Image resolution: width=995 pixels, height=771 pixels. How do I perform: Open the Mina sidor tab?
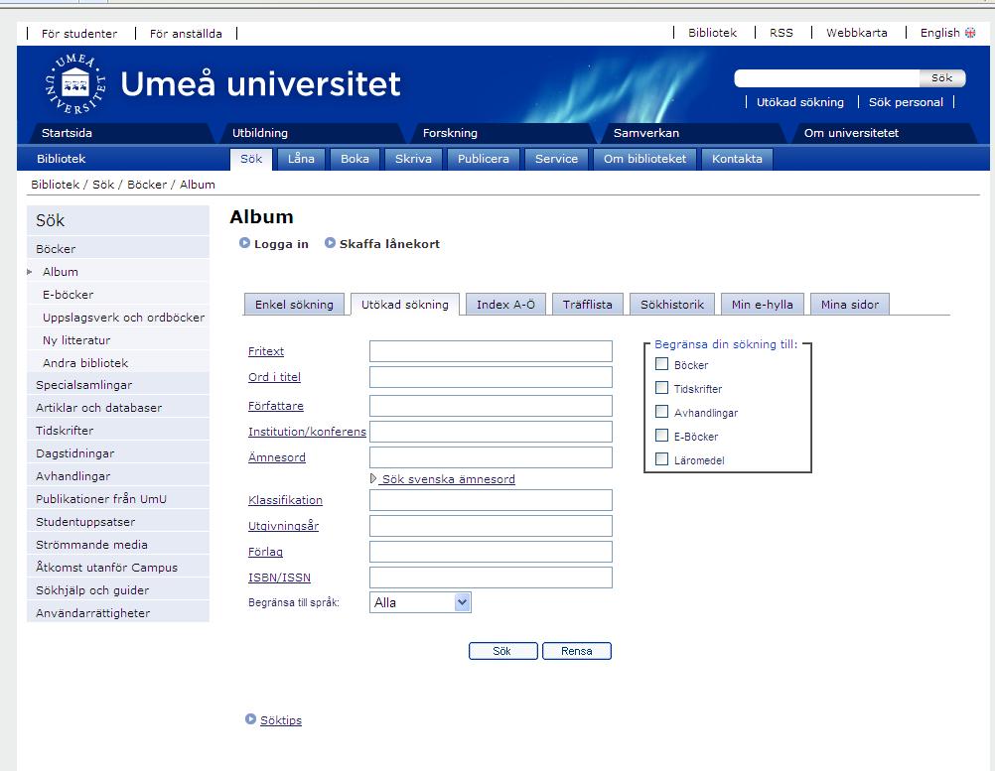click(850, 305)
